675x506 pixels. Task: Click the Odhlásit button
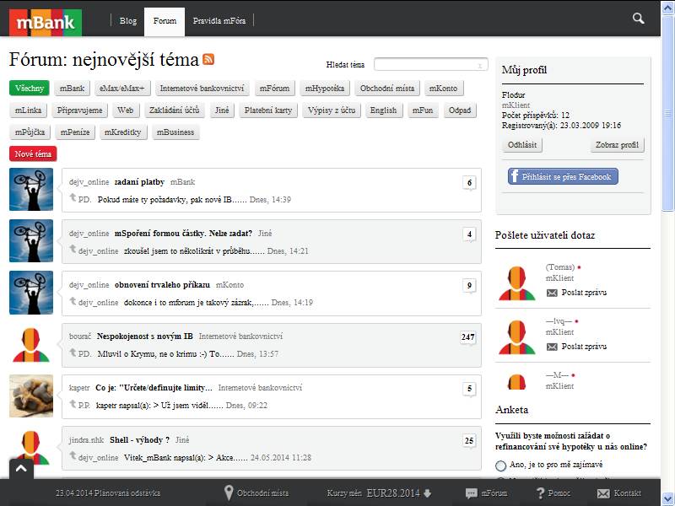click(522, 144)
